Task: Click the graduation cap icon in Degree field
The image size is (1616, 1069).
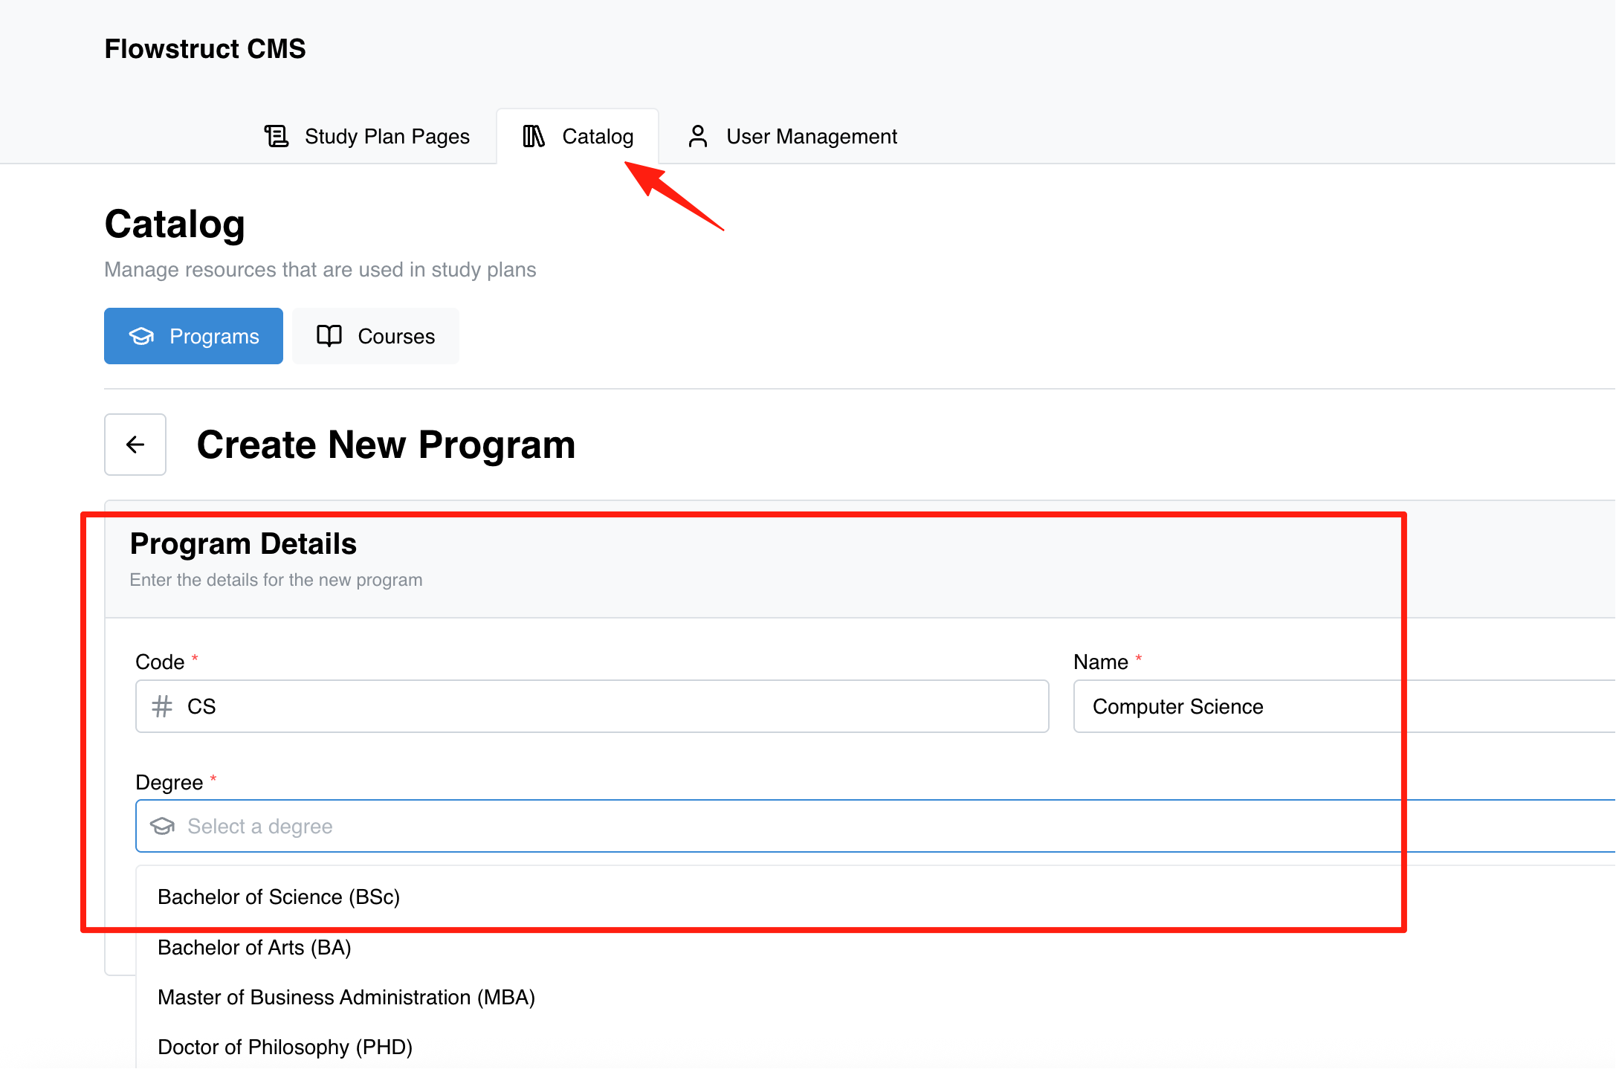Action: pos(162,826)
